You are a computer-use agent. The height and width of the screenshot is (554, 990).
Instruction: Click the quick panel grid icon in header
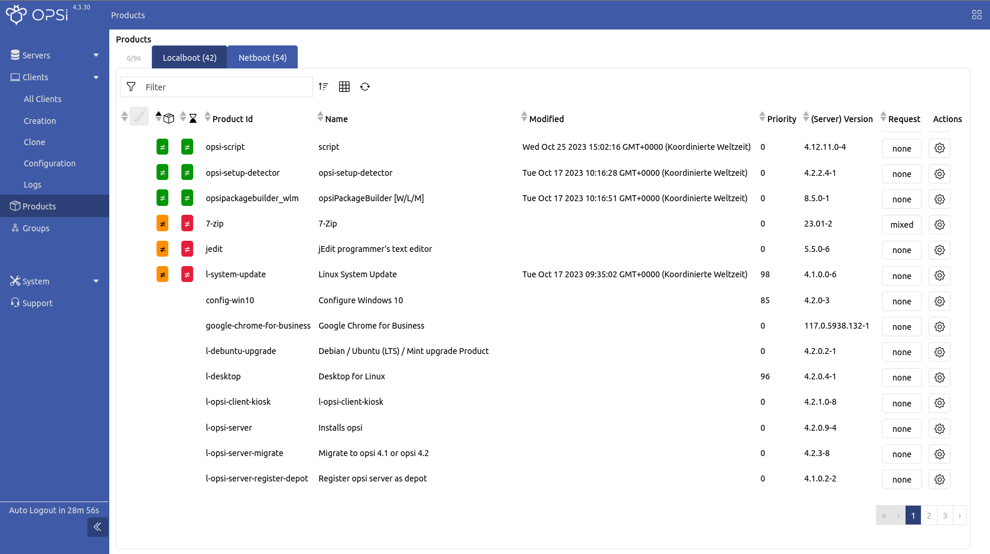pos(976,15)
